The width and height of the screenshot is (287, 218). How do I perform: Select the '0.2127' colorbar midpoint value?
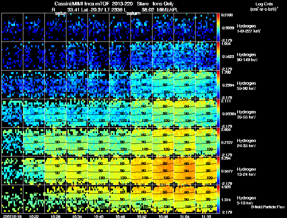point(227,142)
